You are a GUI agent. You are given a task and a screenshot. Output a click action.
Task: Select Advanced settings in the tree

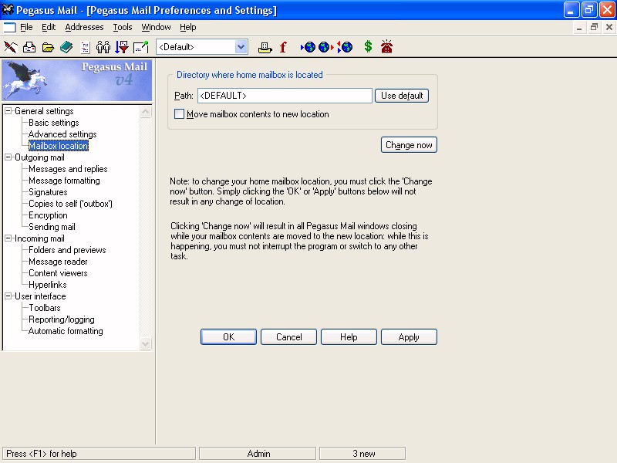coord(62,134)
